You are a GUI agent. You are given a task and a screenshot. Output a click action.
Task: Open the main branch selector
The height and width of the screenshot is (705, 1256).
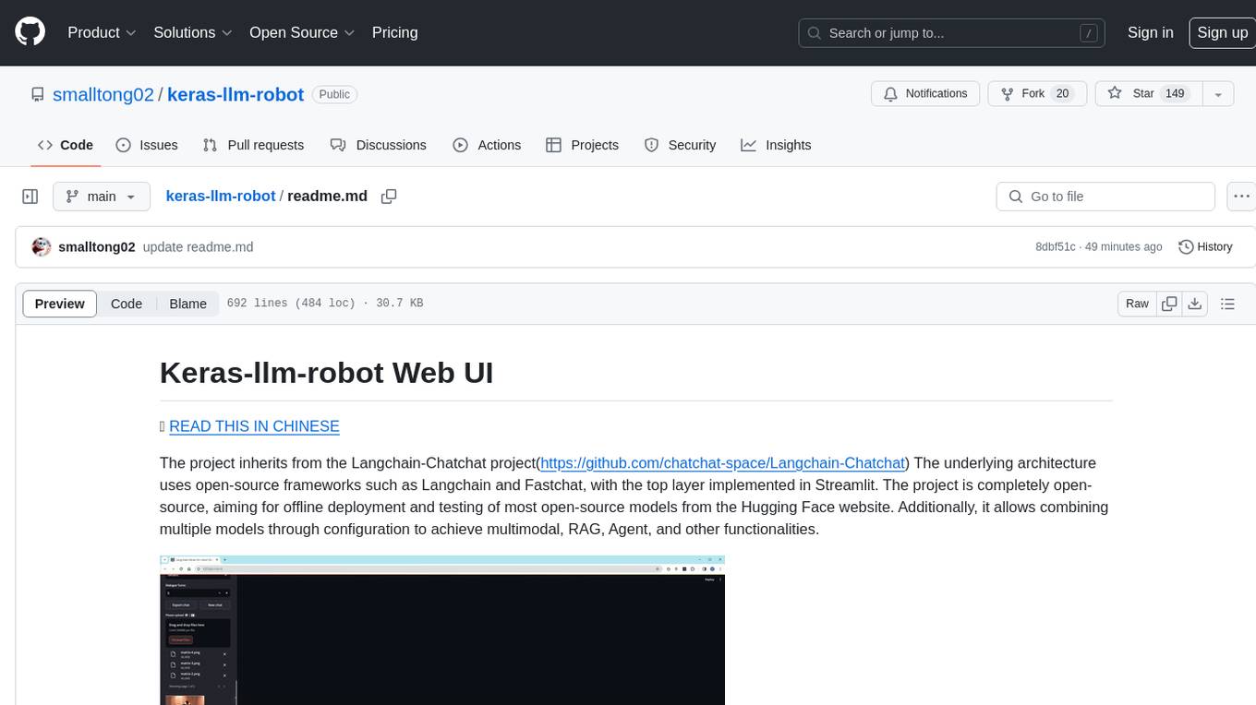click(x=102, y=197)
